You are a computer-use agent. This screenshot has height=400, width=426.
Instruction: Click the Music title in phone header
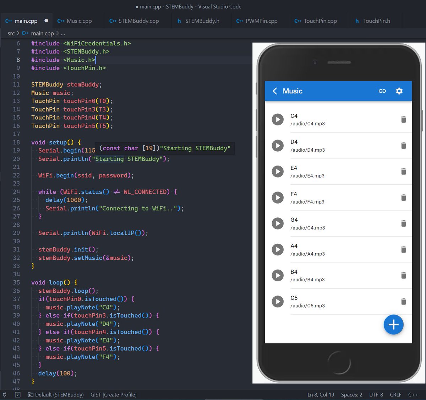point(293,91)
